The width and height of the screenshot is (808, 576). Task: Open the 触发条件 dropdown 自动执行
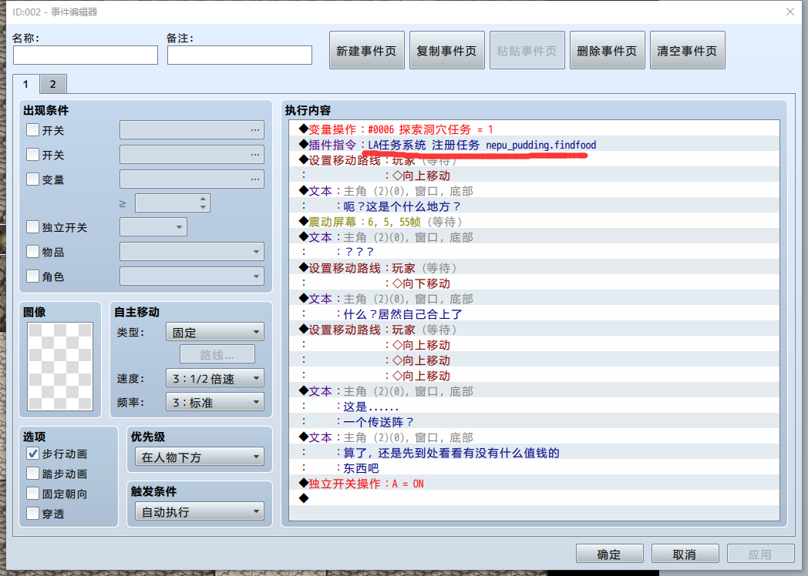click(x=200, y=511)
